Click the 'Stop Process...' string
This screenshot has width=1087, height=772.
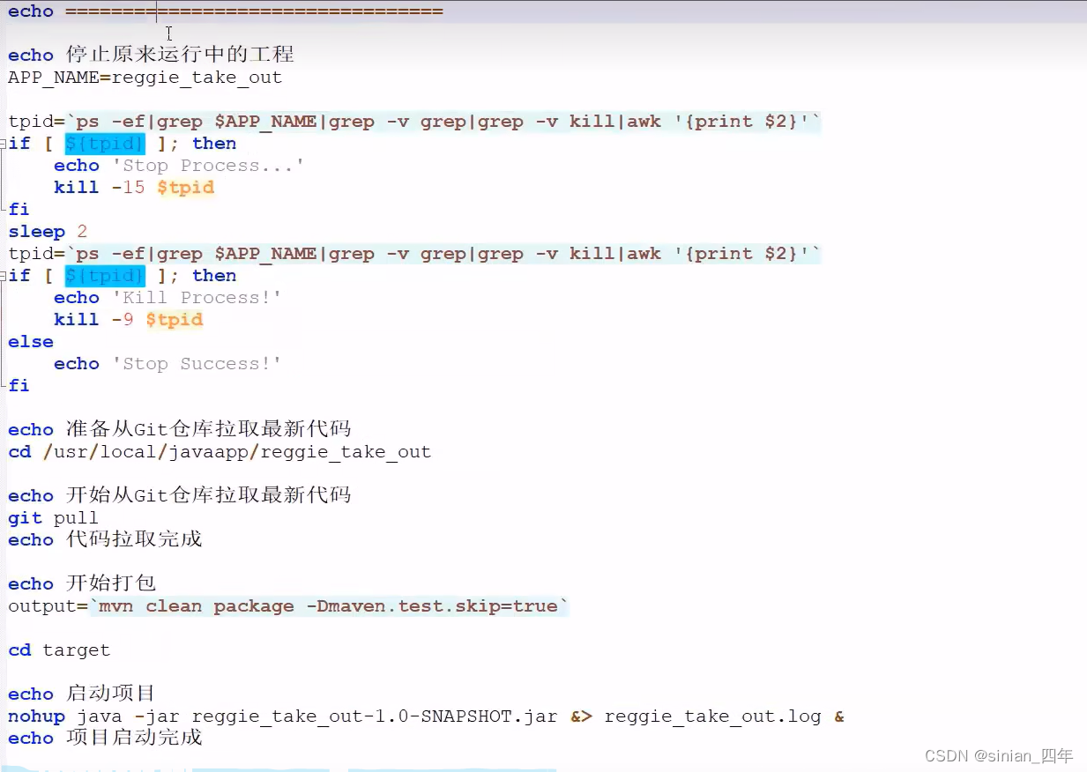point(208,166)
